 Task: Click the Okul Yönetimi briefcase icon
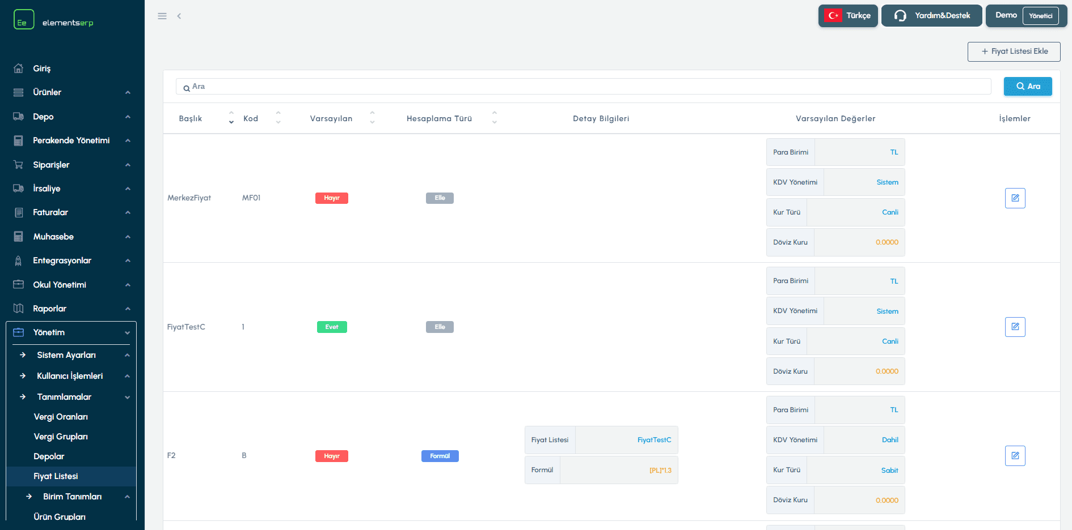click(x=19, y=285)
